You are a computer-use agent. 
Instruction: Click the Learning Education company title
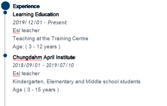coord(36,15)
